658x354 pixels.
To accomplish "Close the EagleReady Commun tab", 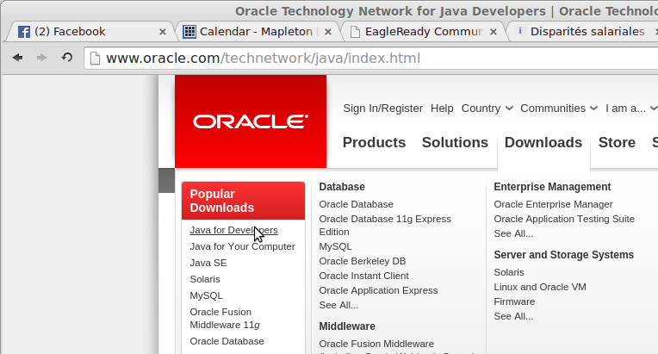I will click(493, 32).
